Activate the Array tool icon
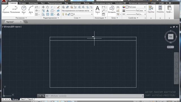Image resolution: width=181 pixels, height=102 pixels. tap(52, 14)
